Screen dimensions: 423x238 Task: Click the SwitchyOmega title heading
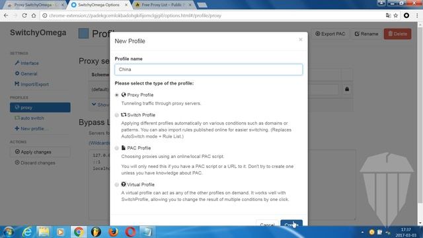point(38,32)
